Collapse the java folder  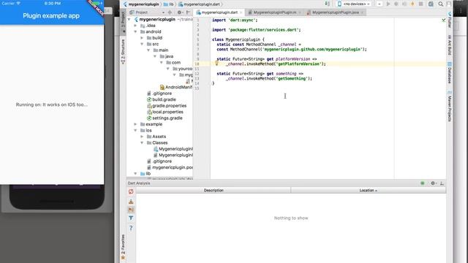pos(155,56)
